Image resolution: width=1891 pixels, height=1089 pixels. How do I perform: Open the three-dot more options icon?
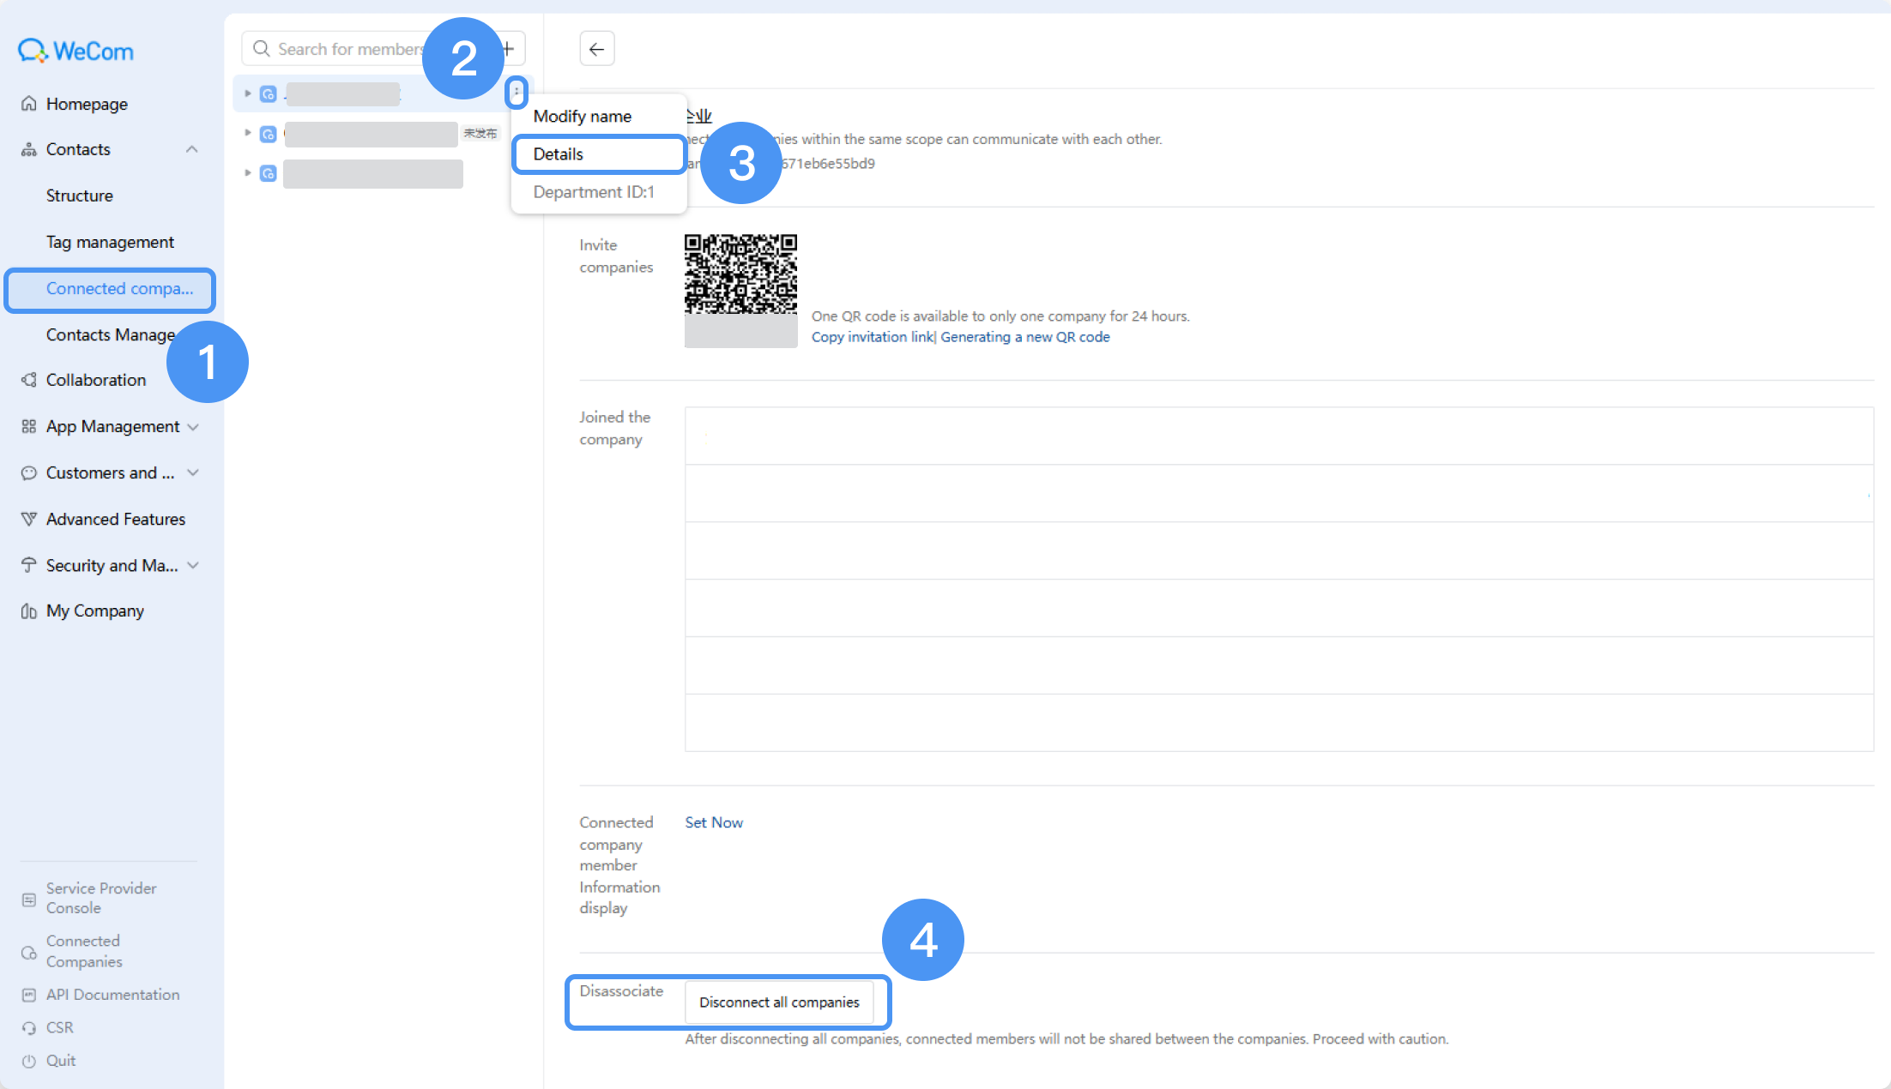517,92
